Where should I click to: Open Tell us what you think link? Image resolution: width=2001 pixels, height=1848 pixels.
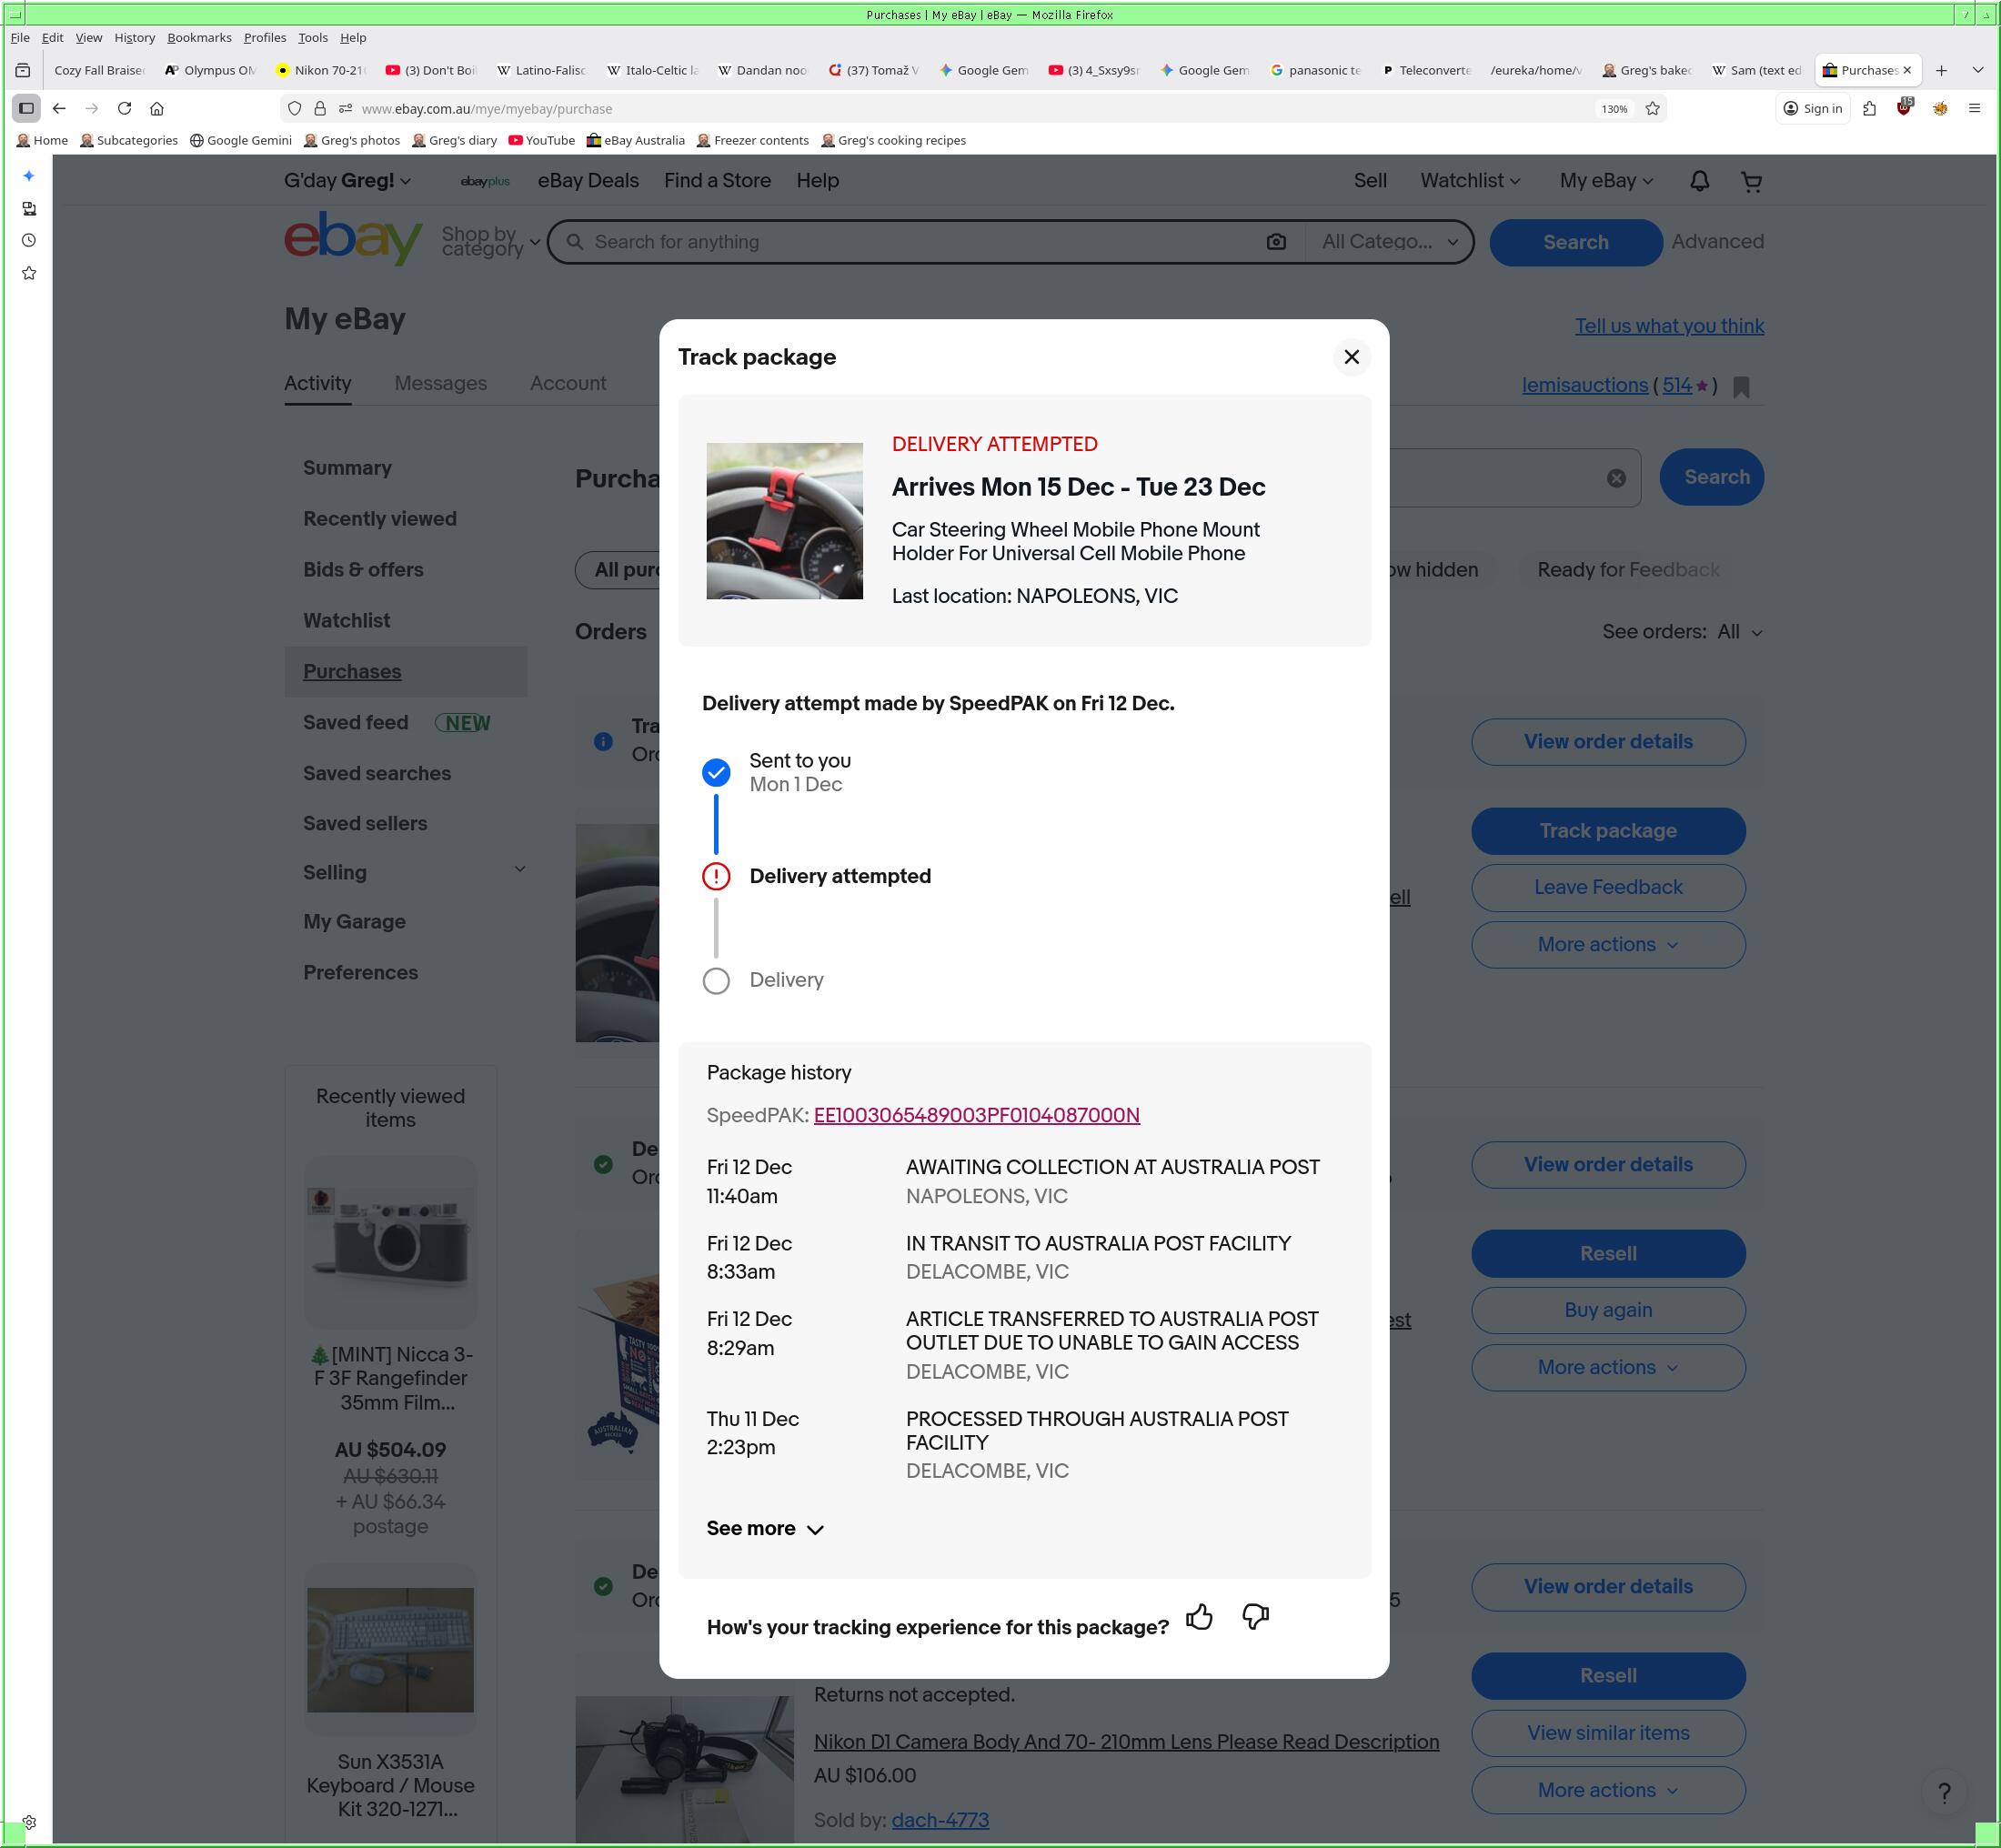1669,326
